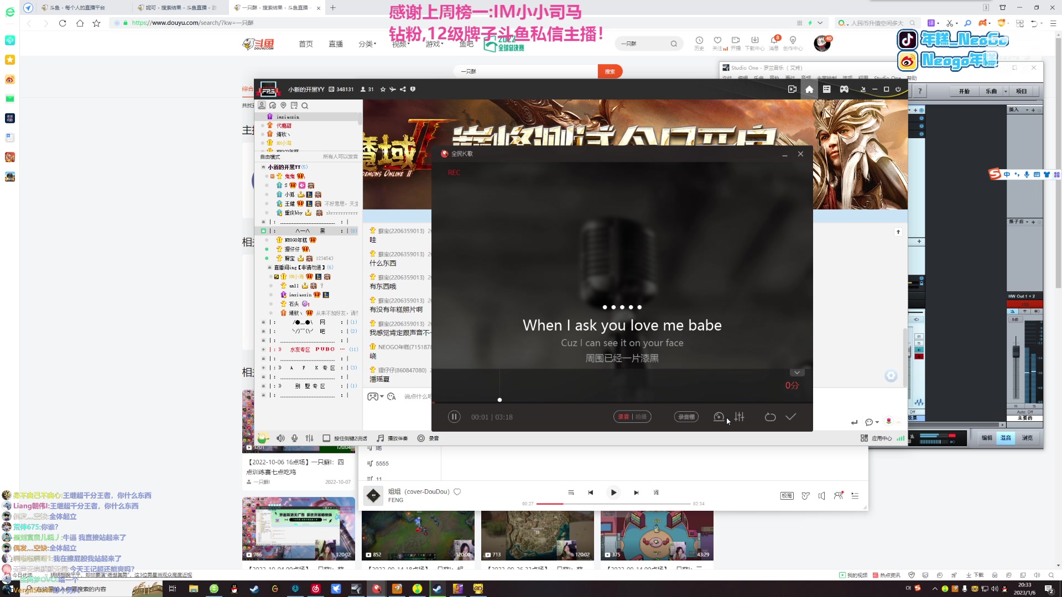Expand the 别墅专区 sub-channel
The width and height of the screenshot is (1062, 597).
(263, 386)
